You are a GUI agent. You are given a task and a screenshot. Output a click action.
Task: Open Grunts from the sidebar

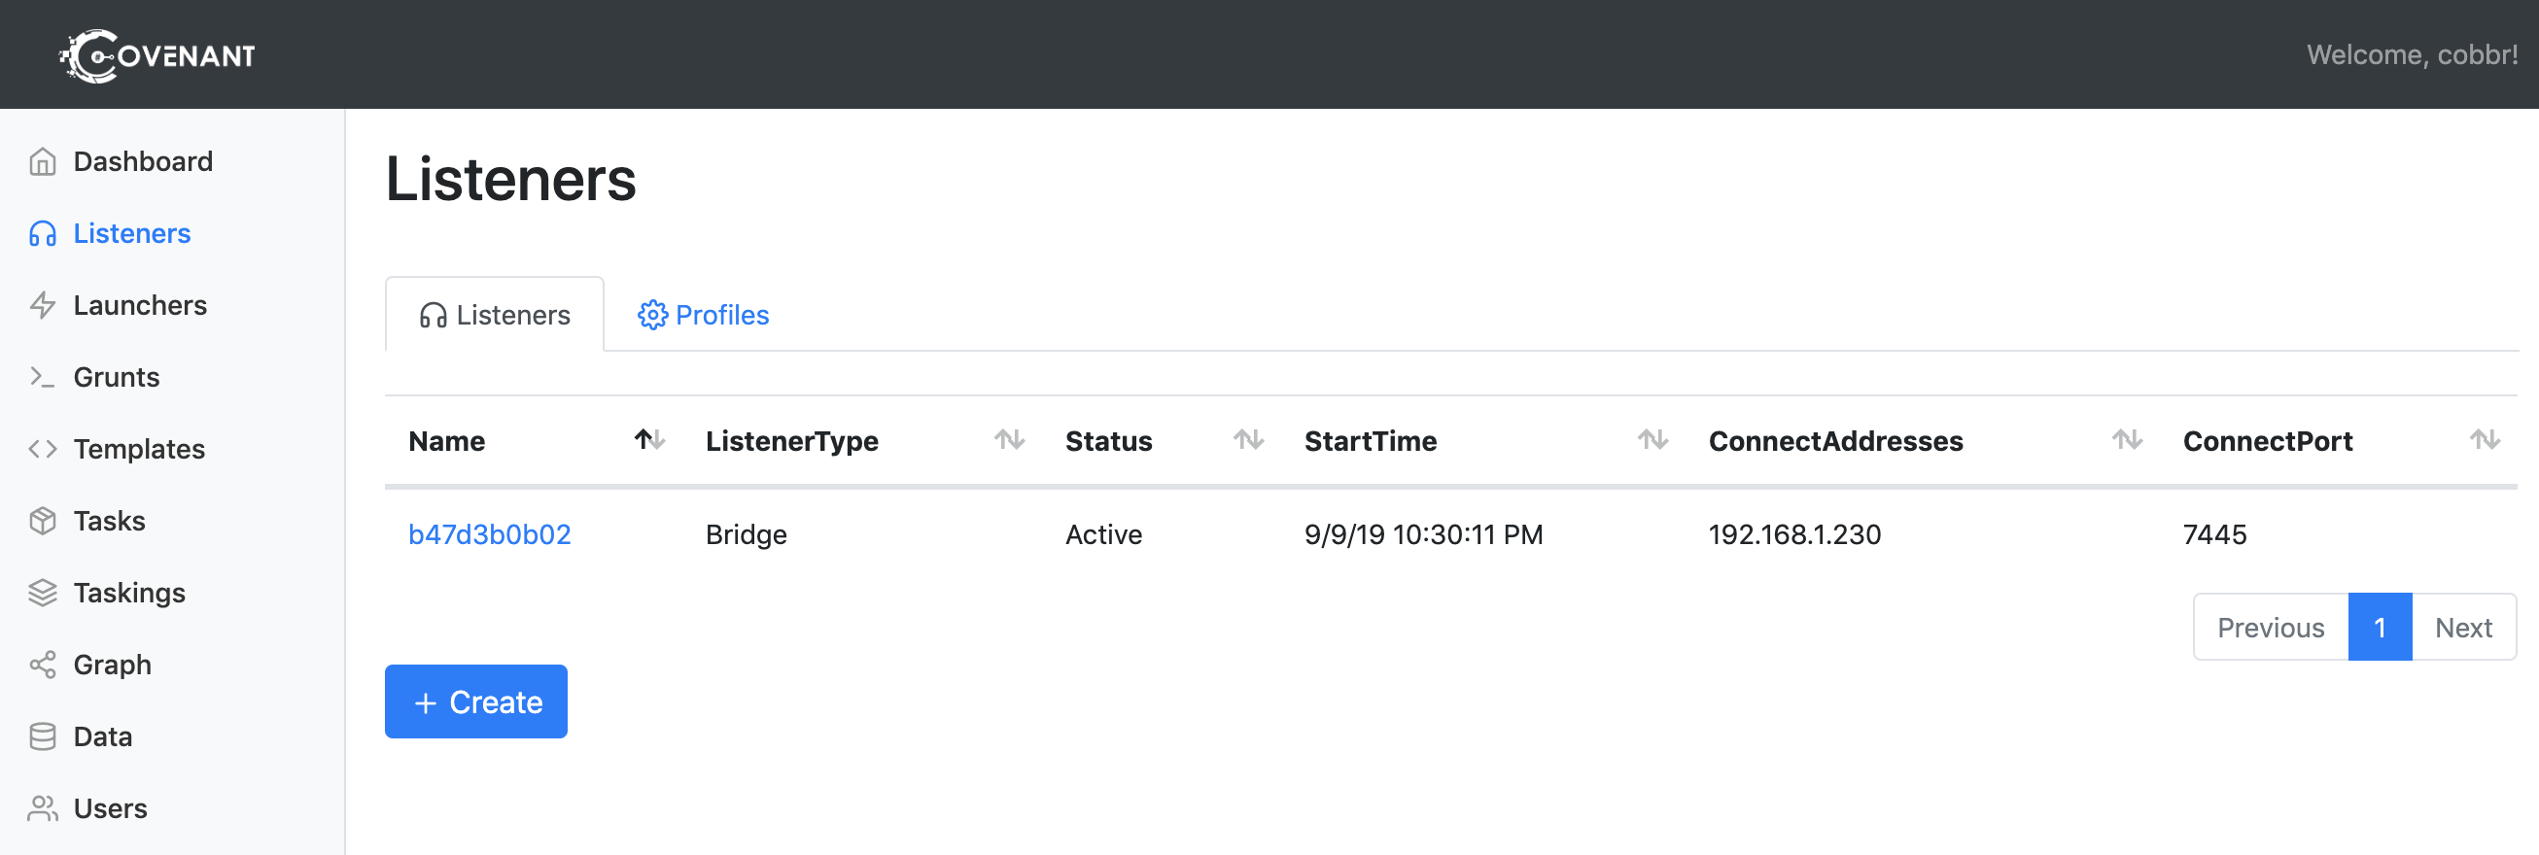[x=117, y=377]
